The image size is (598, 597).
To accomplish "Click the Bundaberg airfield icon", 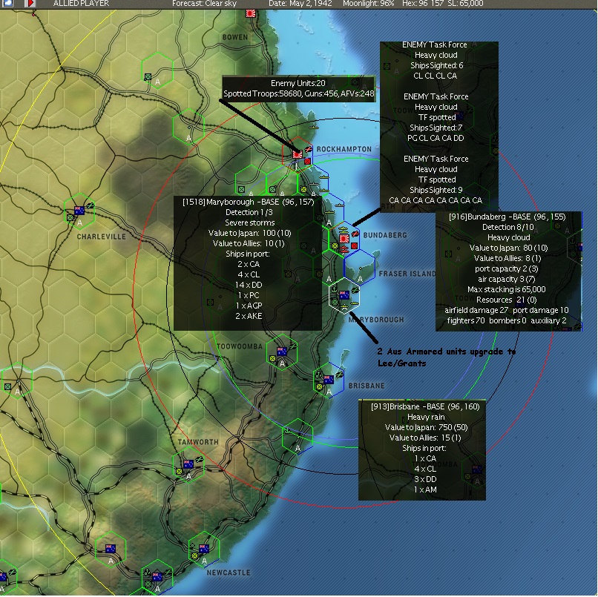I will click(x=355, y=234).
